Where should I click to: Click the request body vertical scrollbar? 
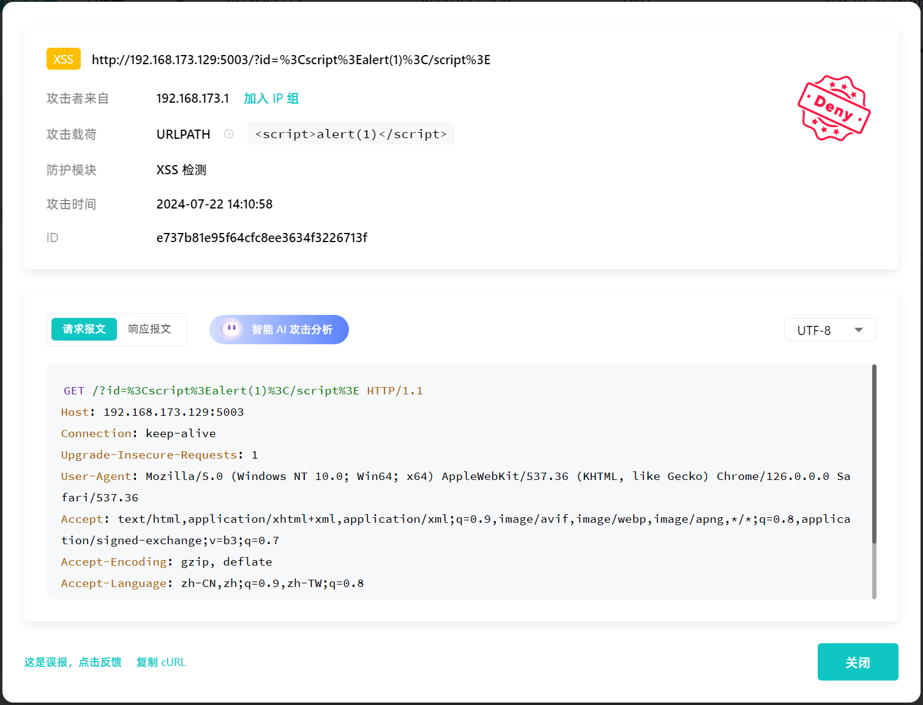[874, 454]
